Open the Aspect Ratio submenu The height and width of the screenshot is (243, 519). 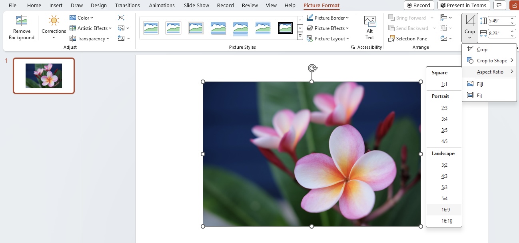point(489,72)
